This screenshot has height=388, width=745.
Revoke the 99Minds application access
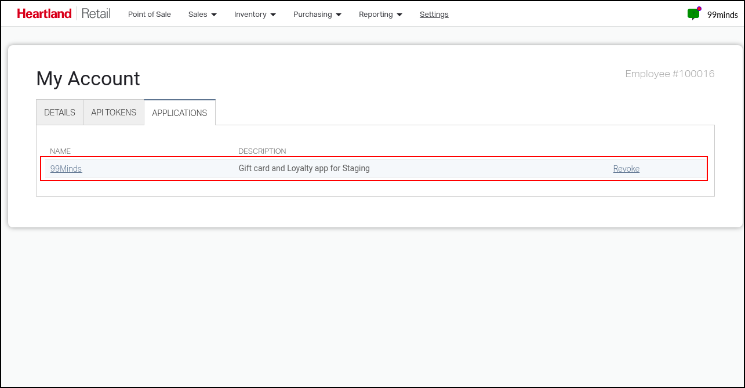[x=626, y=169]
